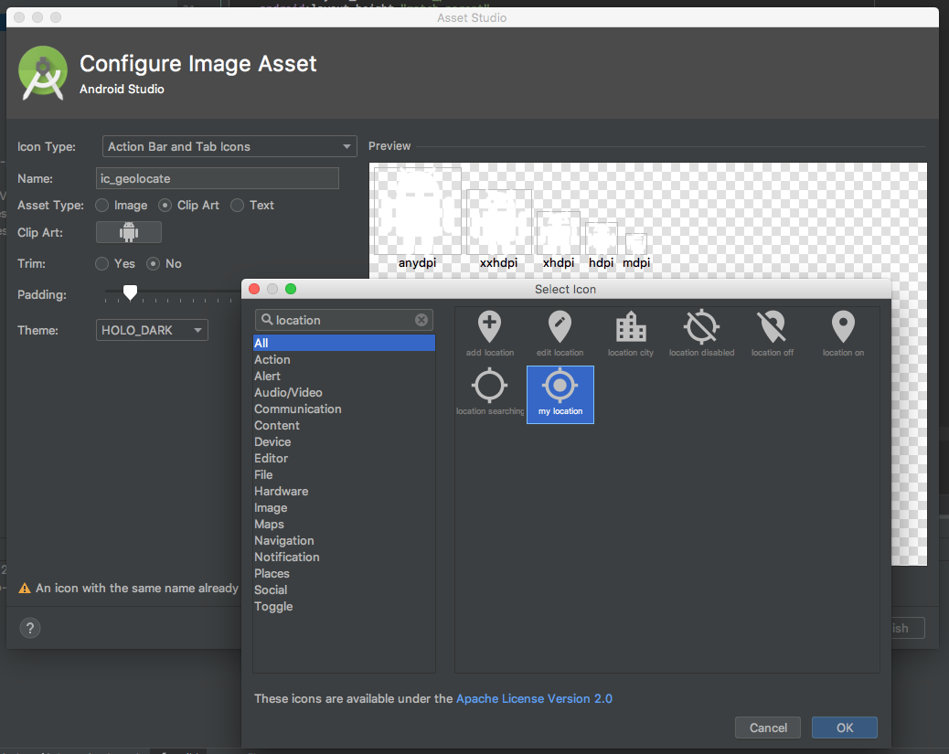This screenshot has height=754, width=949.
Task: Click the my location icon
Action: point(560,394)
